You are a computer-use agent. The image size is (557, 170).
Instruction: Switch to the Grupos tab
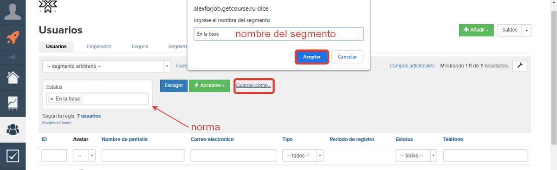pos(140,46)
